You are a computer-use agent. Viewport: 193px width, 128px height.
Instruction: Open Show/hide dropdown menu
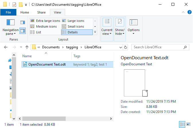pos(120,29)
